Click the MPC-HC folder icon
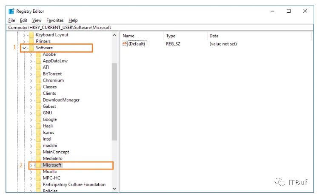The height and width of the screenshot is (195, 317). pyautogui.click(x=38, y=178)
